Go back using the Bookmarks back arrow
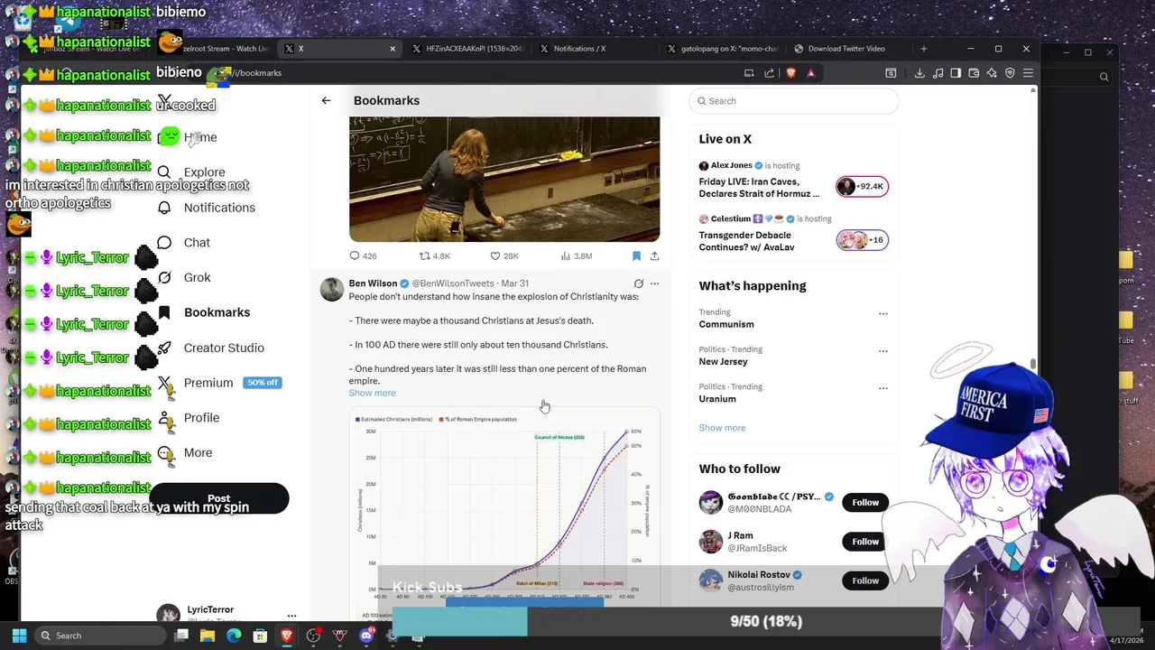 click(x=326, y=100)
